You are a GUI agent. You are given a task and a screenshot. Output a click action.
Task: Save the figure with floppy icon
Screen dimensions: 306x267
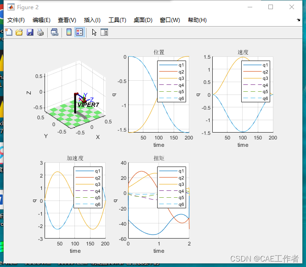coord(30,32)
